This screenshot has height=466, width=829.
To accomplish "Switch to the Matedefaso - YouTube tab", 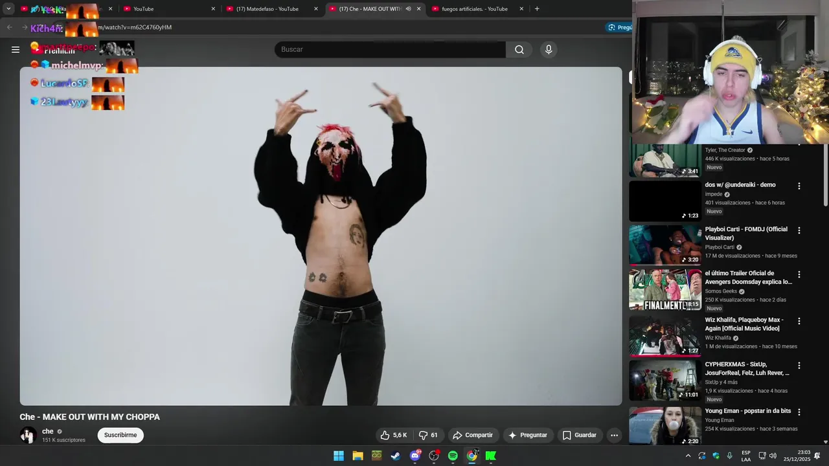I will point(272,9).
